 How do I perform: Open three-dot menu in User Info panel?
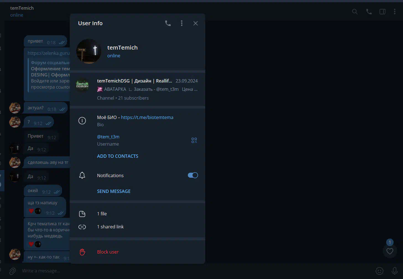point(182,23)
